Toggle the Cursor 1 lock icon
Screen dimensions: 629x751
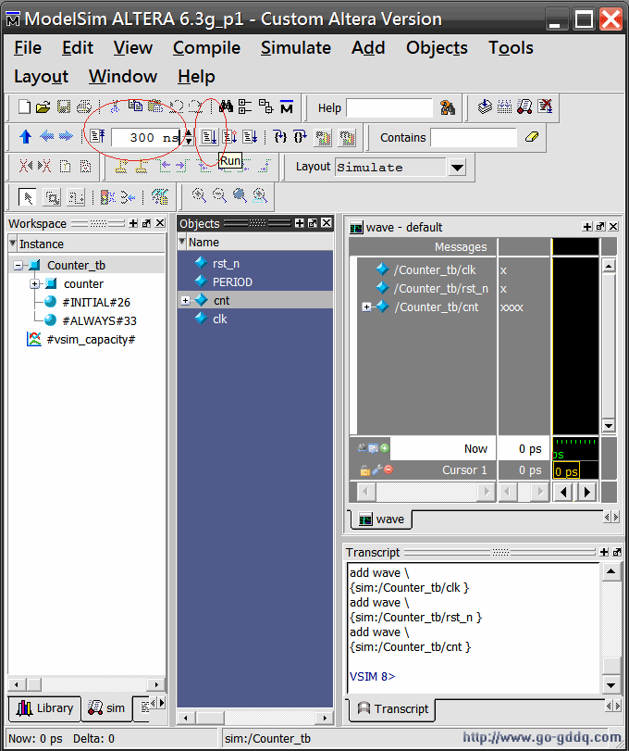pyautogui.click(x=364, y=469)
